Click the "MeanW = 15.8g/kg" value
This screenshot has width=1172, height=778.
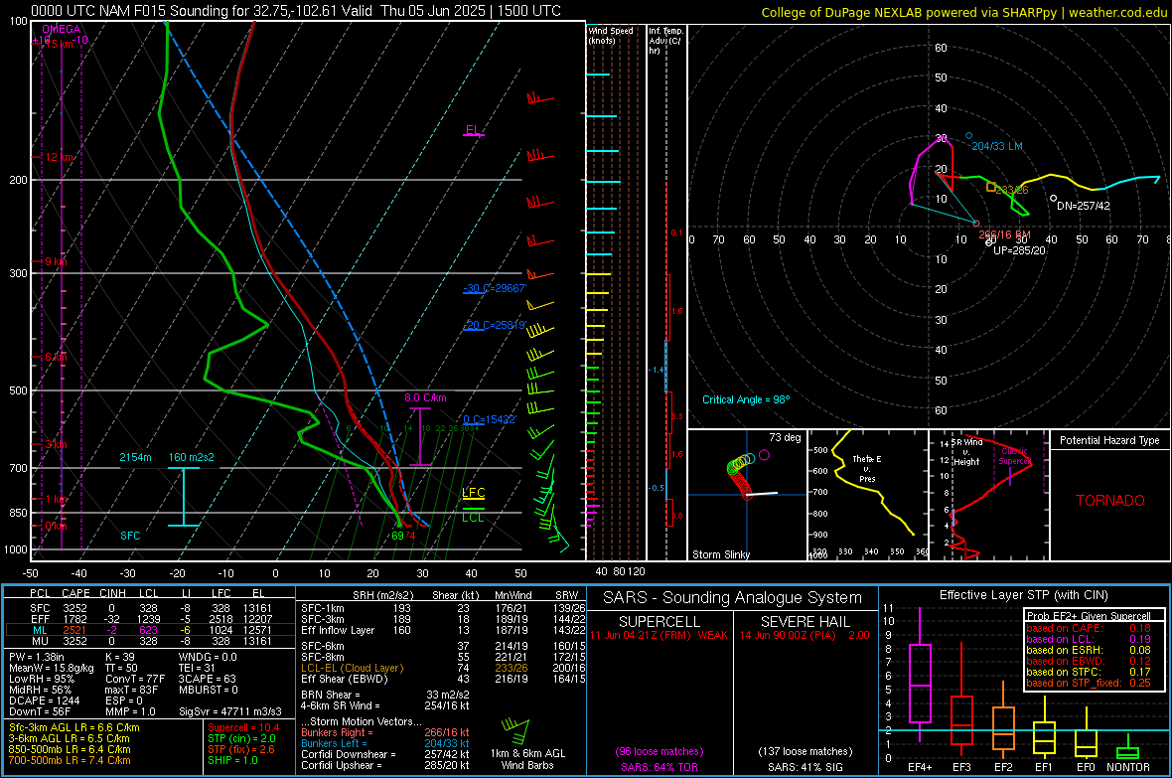tap(52, 668)
